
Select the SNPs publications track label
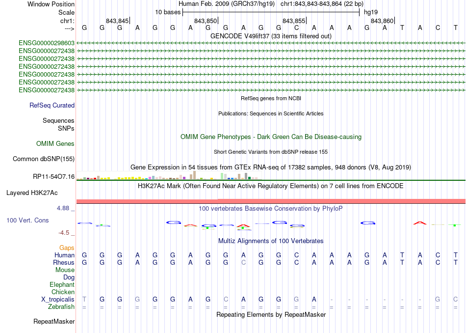click(x=66, y=128)
